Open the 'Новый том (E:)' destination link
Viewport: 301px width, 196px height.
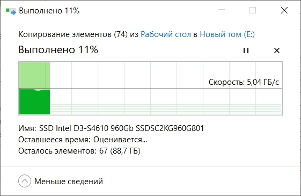pyautogui.click(x=227, y=34)
